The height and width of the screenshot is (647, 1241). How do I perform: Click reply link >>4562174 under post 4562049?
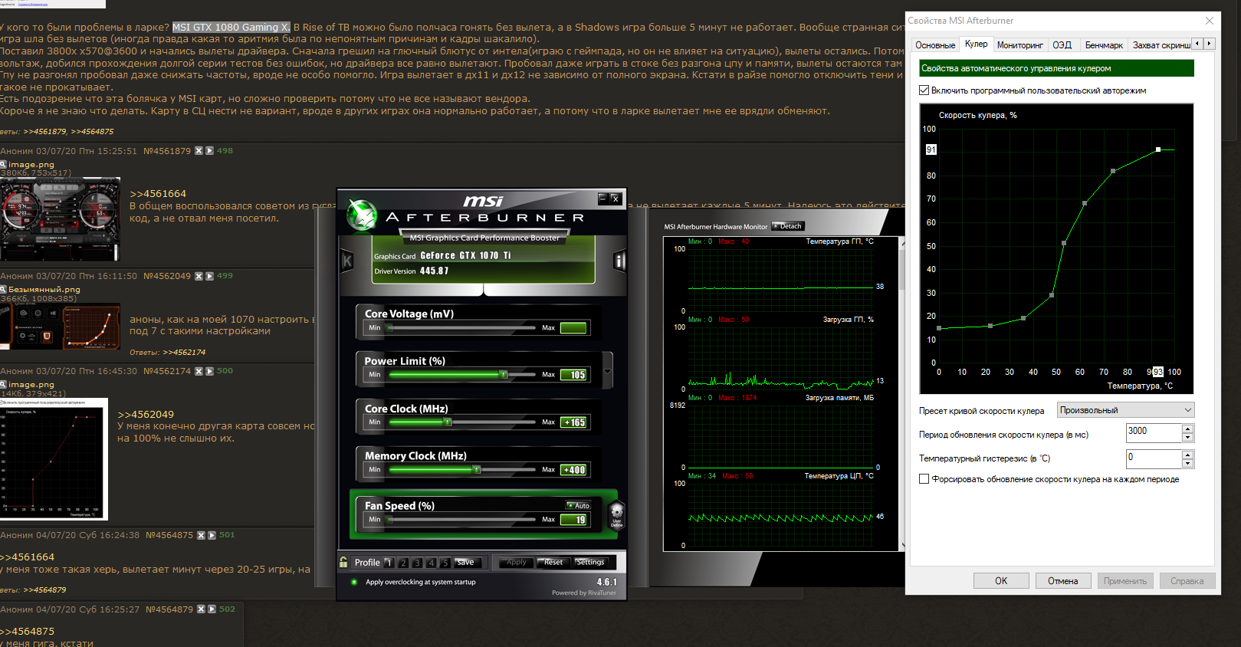click(184, 353)
